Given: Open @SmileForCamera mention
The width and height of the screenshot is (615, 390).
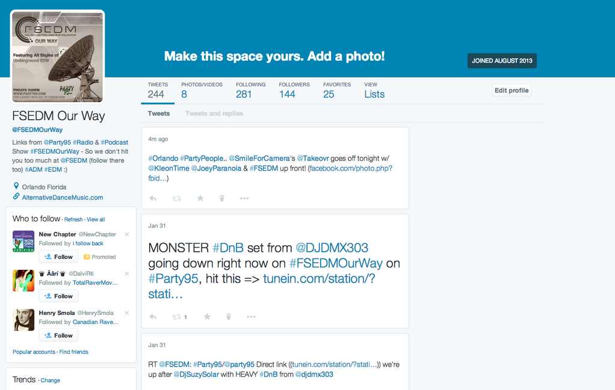Looking at the screenshot, I should (x=259, y=159).
